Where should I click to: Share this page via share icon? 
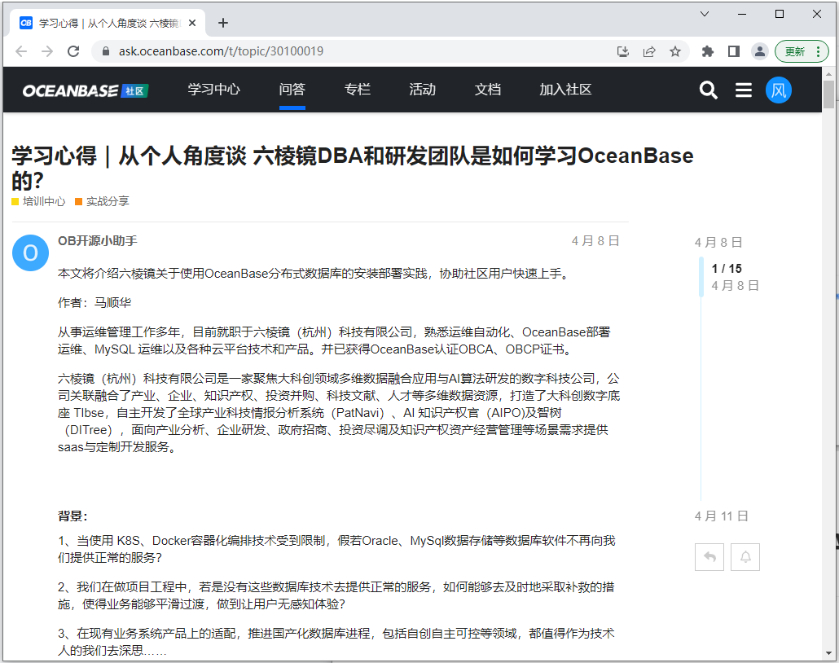coord(649,51)
